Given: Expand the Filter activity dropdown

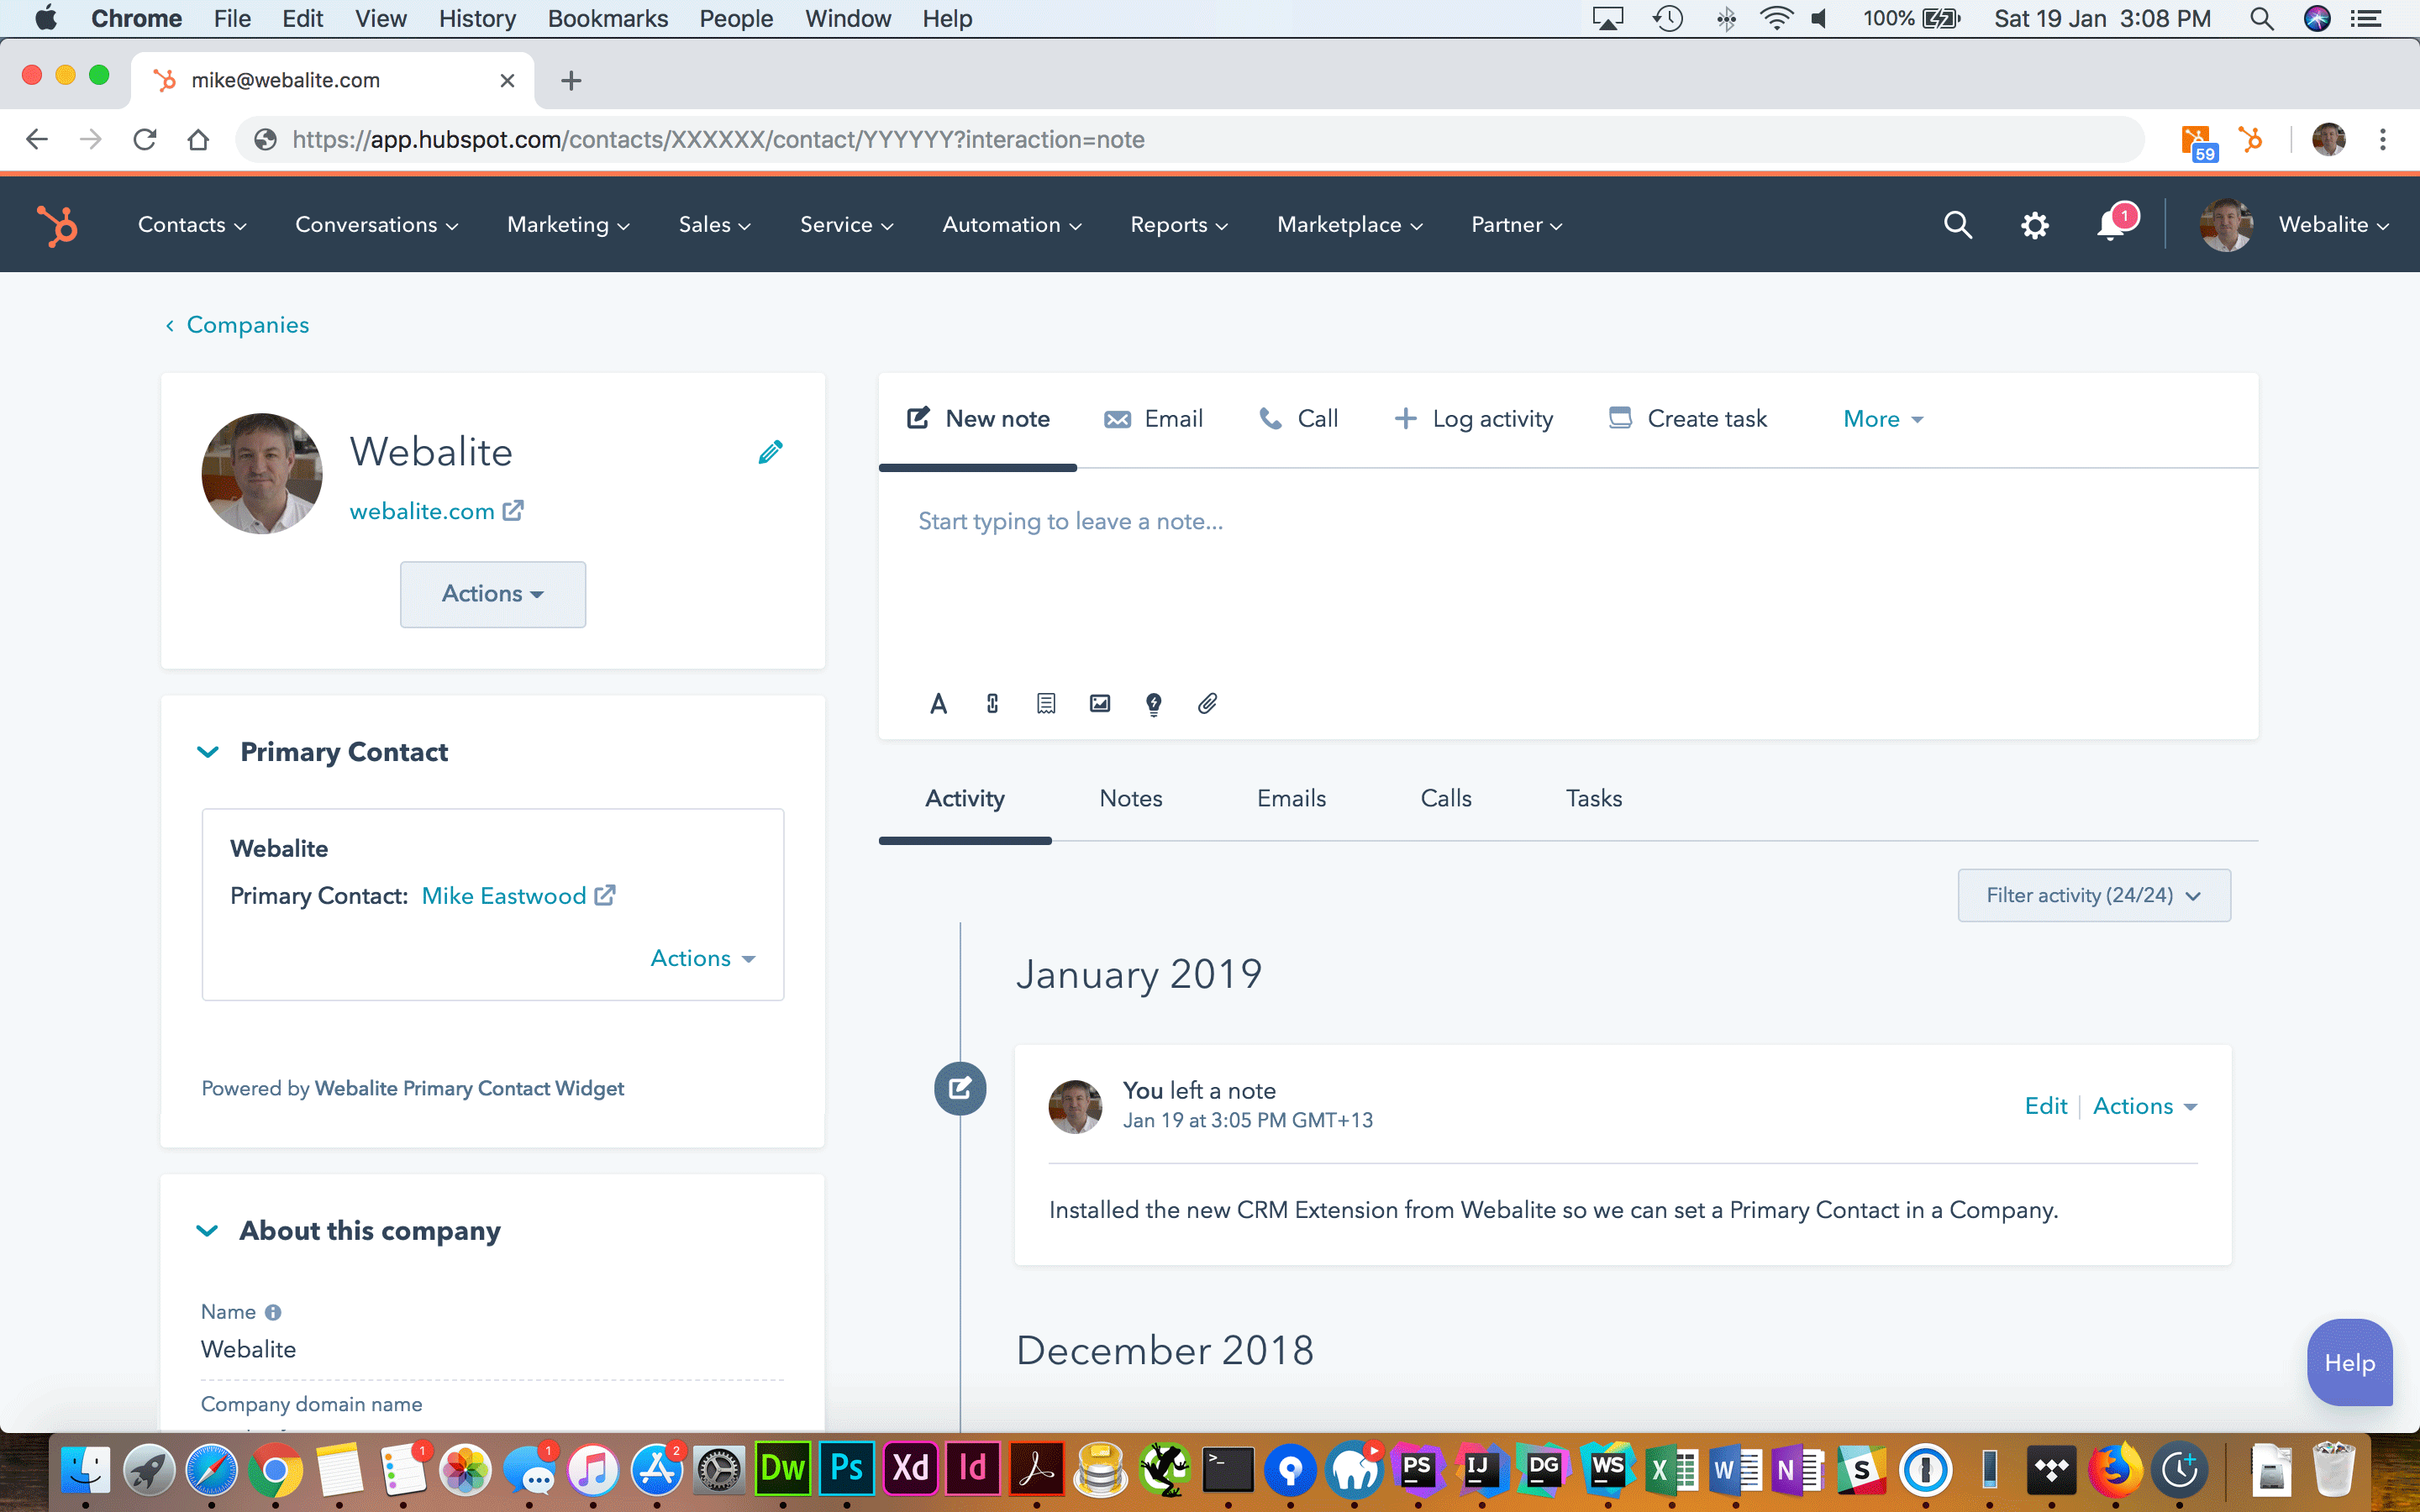Looking at the screenshot, I should point(2092,895).
